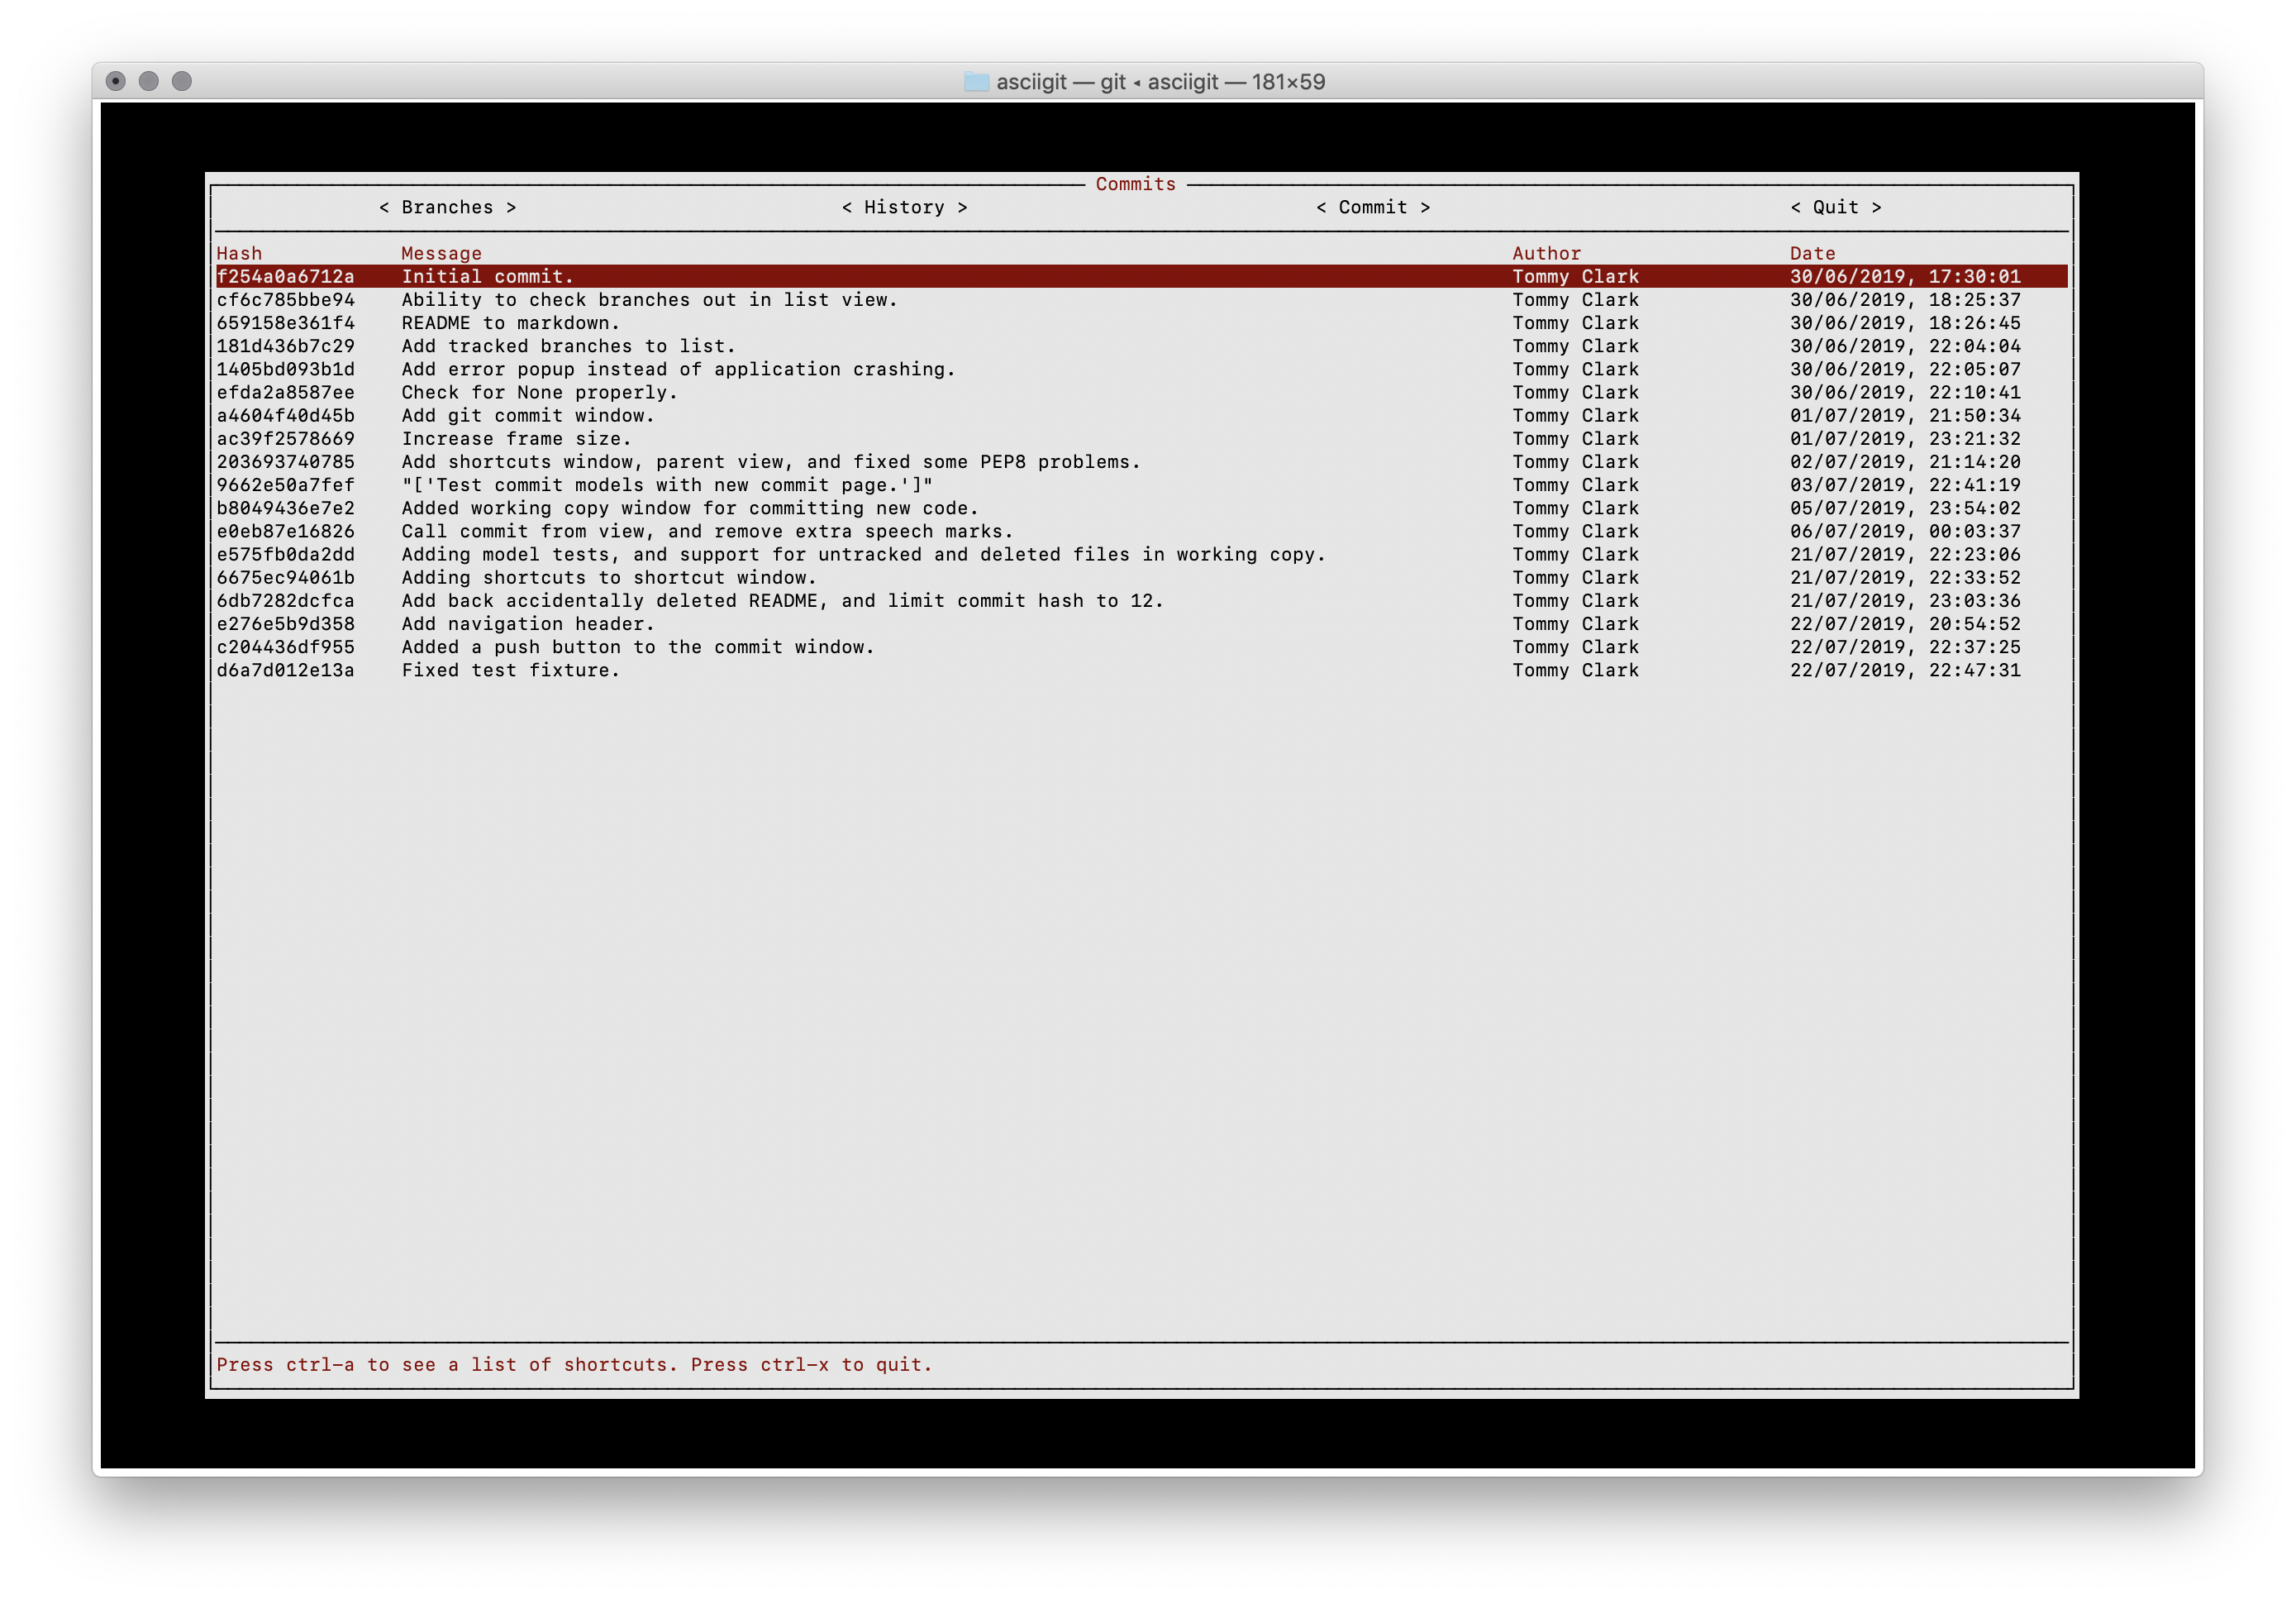Click the asciigit folder icon in title bar
This screenshot has width=2296, height=1599.
[976, 82]
